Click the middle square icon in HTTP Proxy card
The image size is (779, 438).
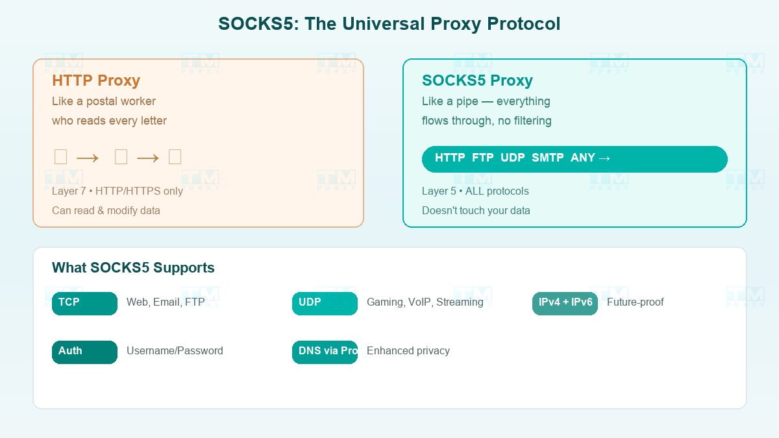click(121, 157)
